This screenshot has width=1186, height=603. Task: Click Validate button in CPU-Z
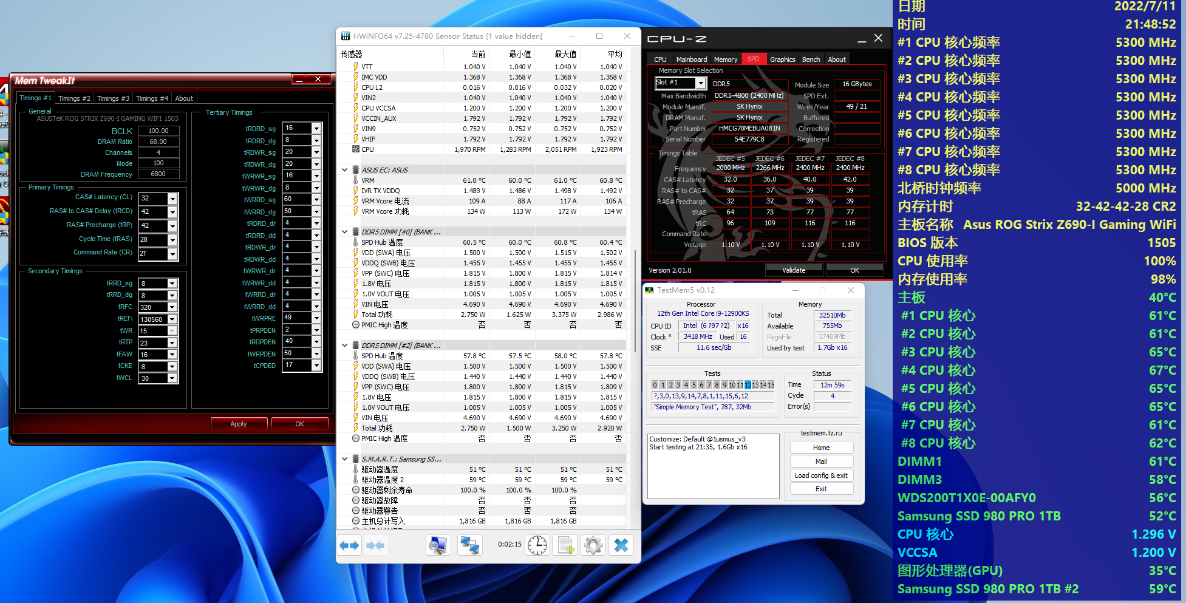[x=794, y=270]
